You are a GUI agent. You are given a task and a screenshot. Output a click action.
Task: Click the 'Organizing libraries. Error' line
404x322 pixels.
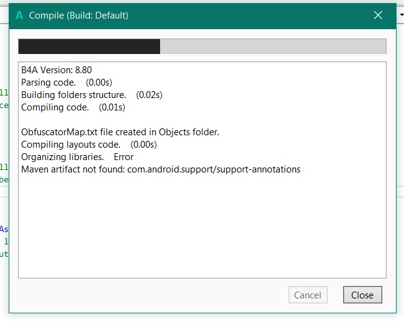point(77,157)
